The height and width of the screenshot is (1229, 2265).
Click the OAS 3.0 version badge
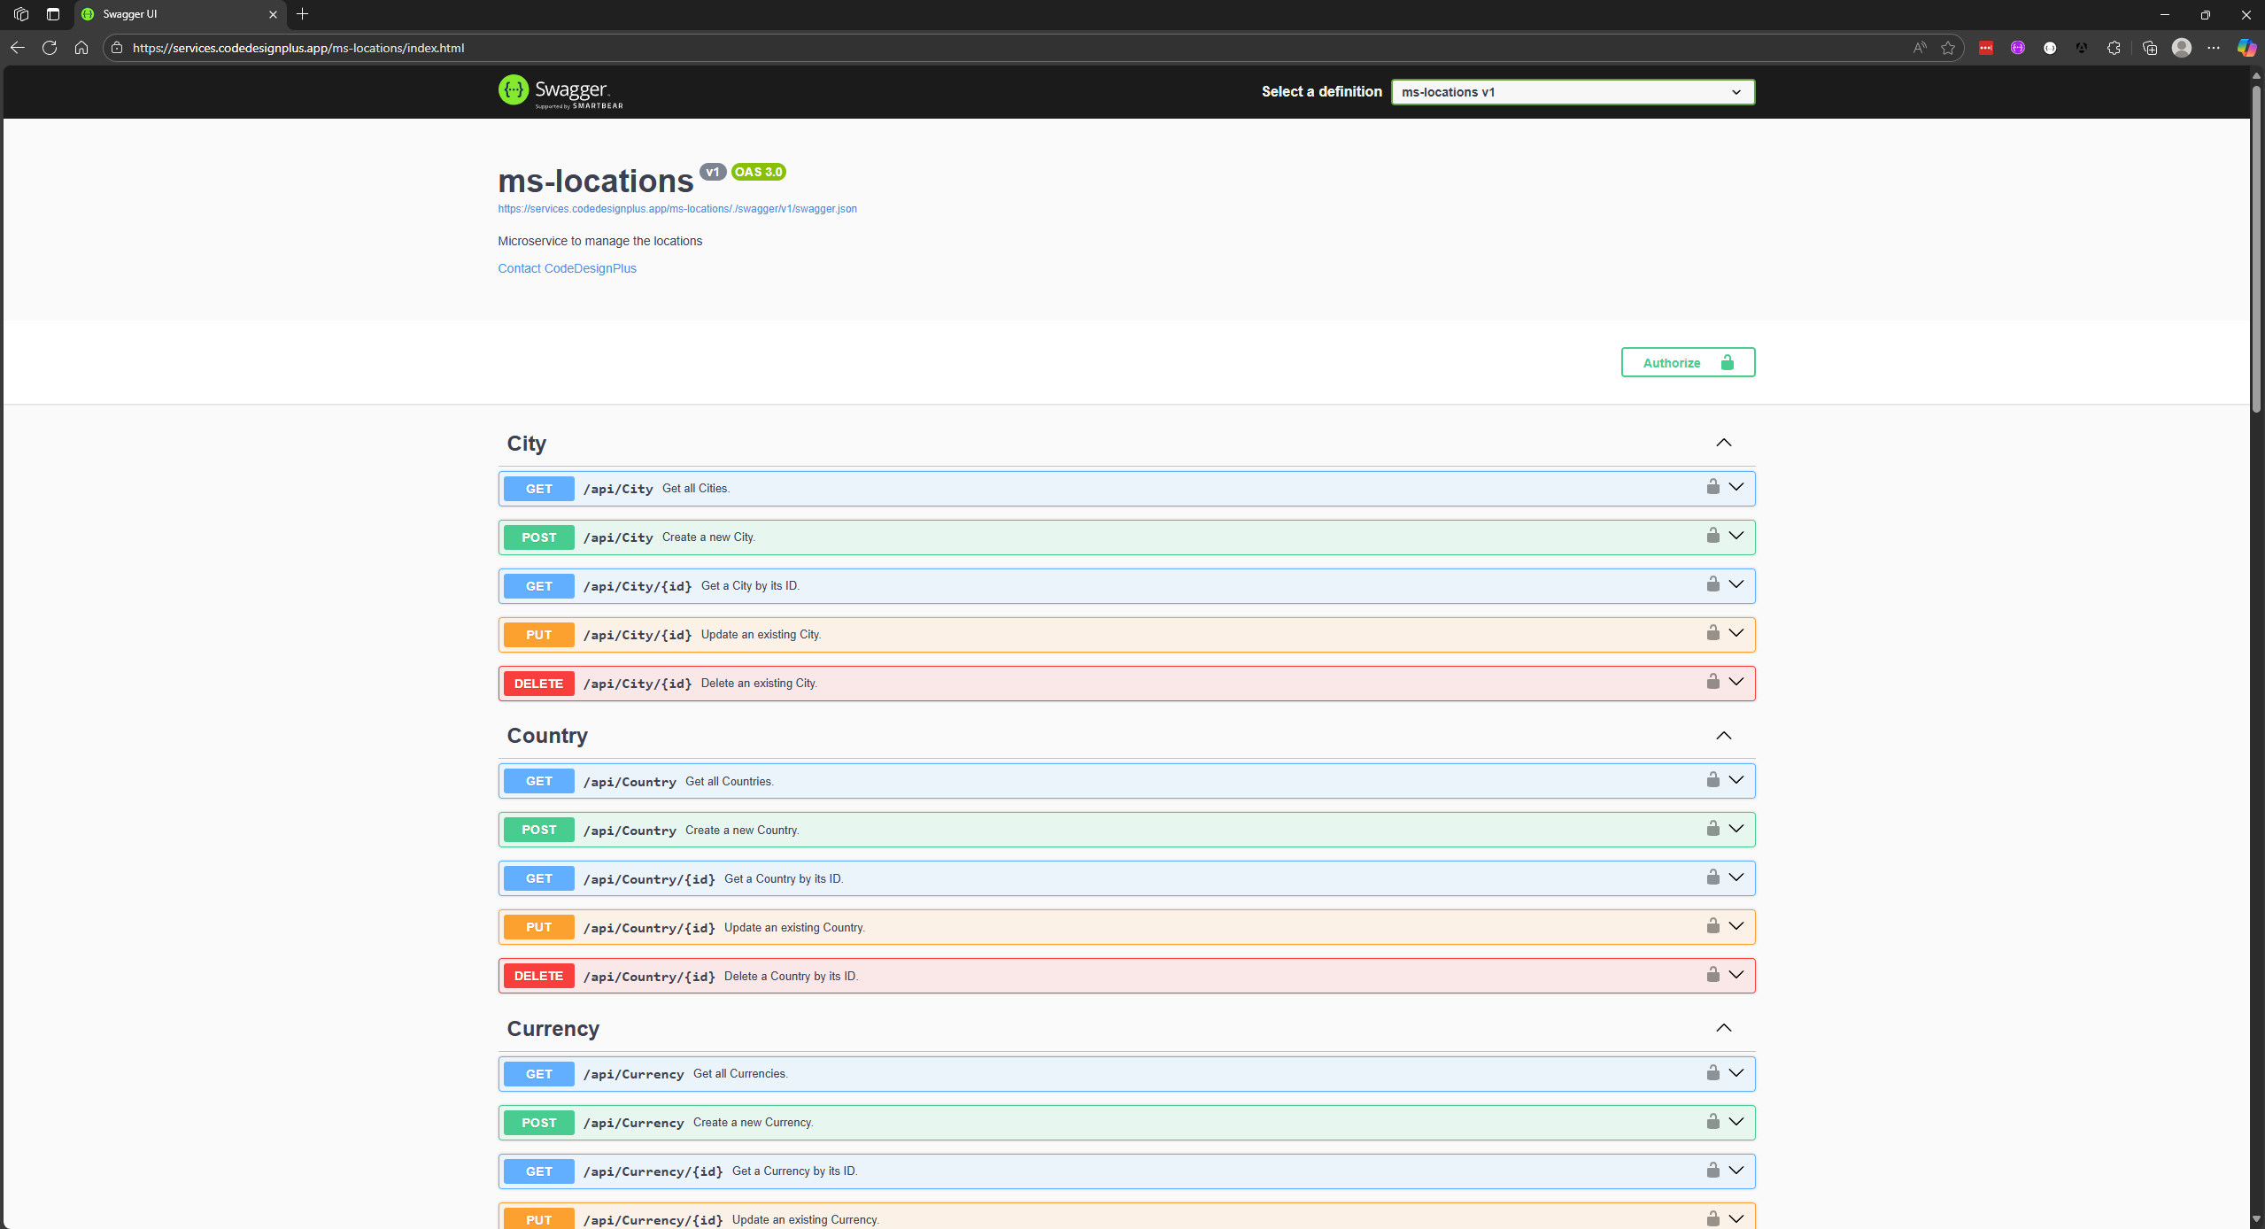pos(759,172)
